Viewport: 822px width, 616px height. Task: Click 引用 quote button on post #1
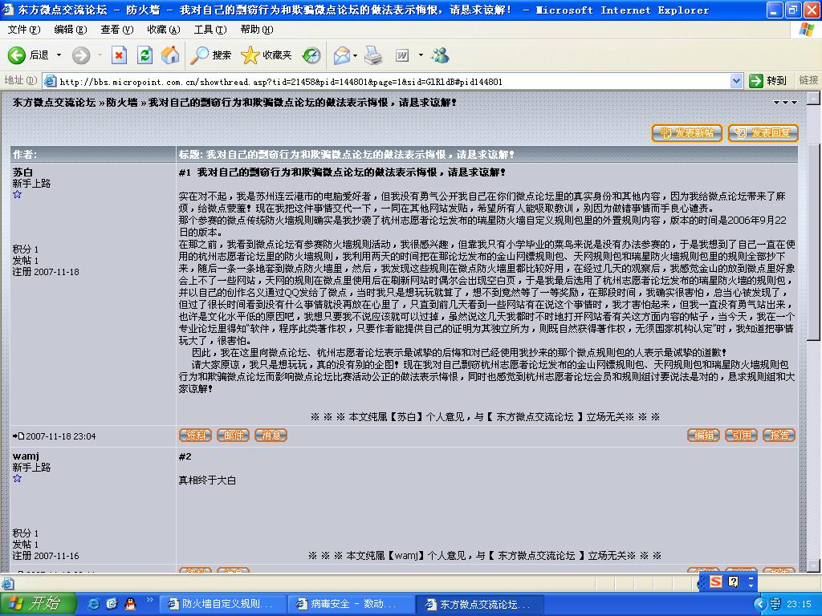click(741, 436)
